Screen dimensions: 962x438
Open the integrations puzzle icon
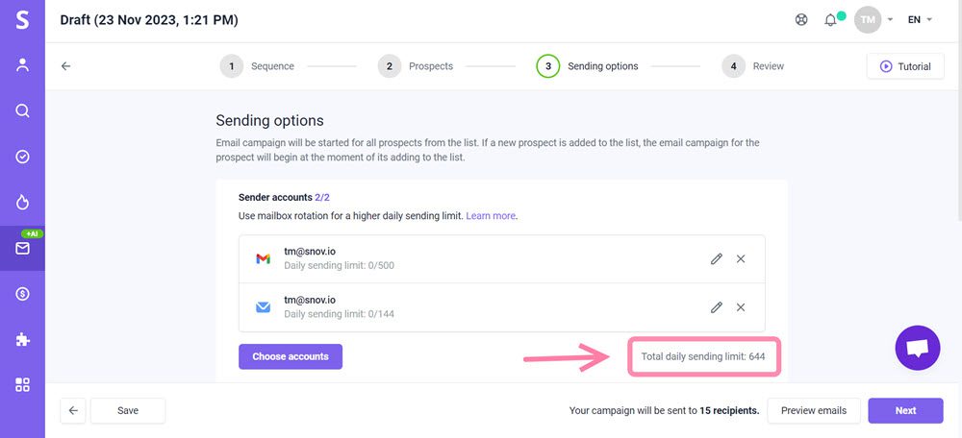[22, 339]
